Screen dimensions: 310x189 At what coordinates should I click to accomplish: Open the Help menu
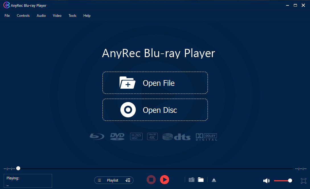click(x=87, y=16)
